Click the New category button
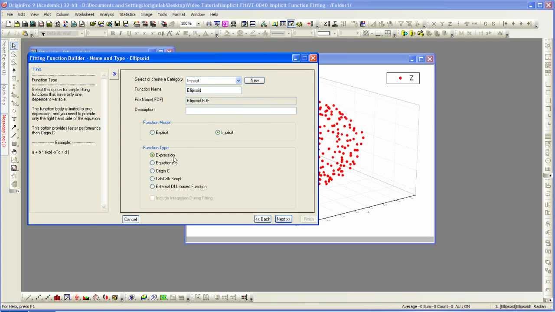 point(255,80)
